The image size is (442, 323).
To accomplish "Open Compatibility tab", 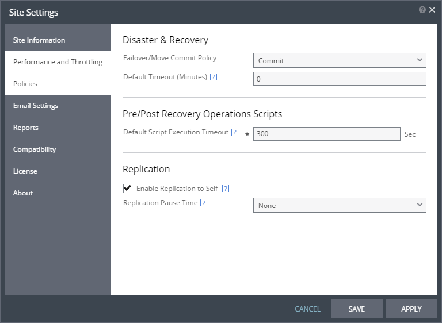I will pos(58,149).
